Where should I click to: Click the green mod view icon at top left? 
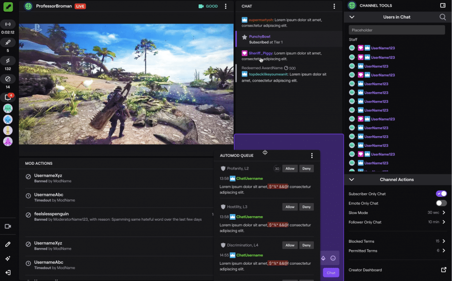pos(9,6)
